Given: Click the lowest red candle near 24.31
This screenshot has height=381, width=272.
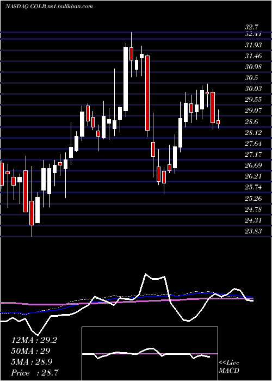Looking at the screenshot, I should pyautogui.click(x=32, y=213).
